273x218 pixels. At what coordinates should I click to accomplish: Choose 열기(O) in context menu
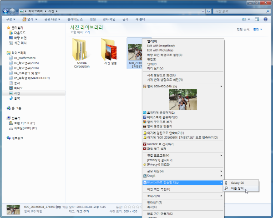coord(183,41)
